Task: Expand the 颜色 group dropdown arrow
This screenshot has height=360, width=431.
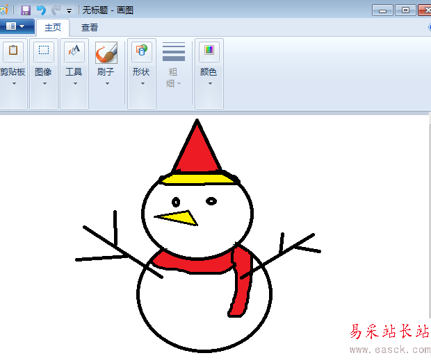Action: coord(210,83)
